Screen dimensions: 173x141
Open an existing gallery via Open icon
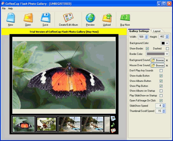click(x=28, y=17)
